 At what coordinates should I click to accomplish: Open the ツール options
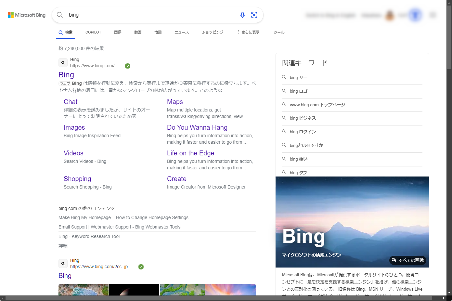[x=279, y=32]
